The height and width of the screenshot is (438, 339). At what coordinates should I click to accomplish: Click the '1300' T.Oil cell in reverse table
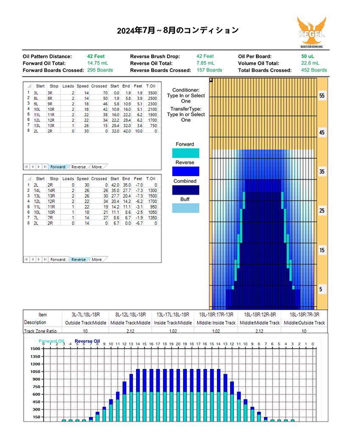pos(152,190)
